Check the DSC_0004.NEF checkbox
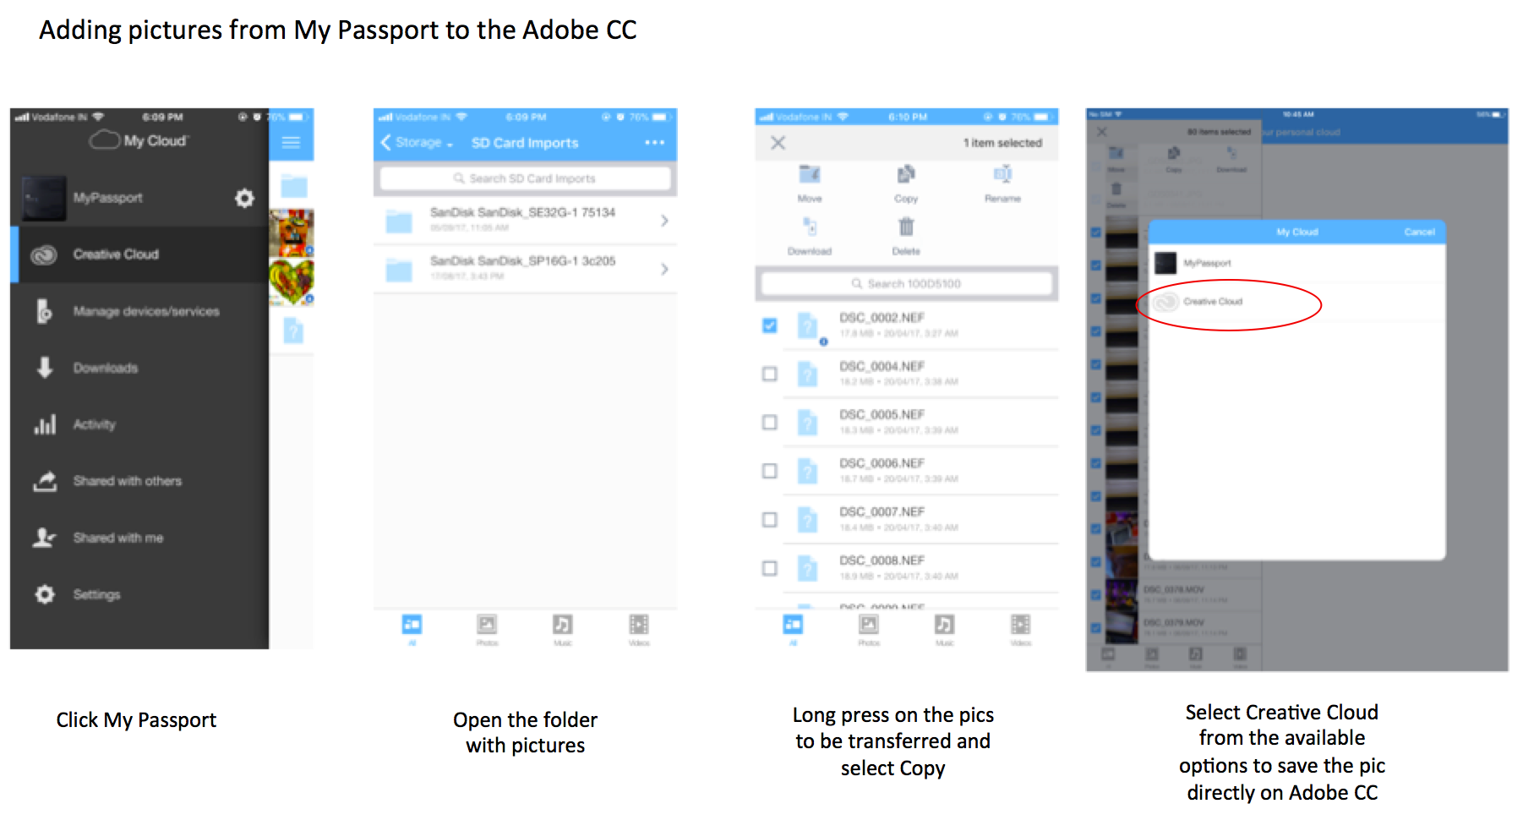Screen dimensions: 1523x820 (x=769, y=374)
